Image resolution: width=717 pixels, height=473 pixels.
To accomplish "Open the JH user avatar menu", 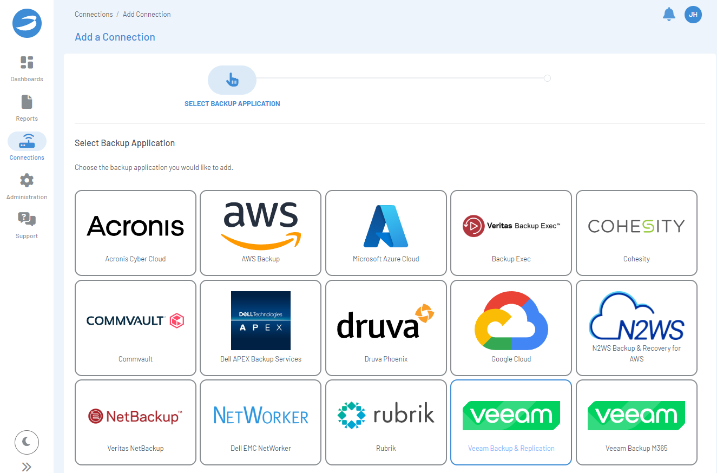I will click(x=693, y=15).
